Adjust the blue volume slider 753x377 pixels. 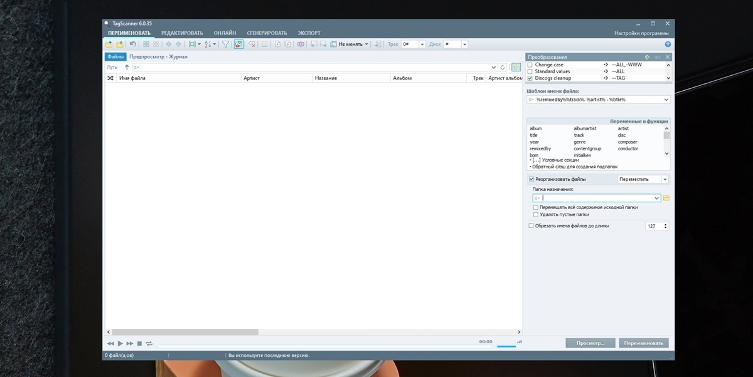[506, 346]
